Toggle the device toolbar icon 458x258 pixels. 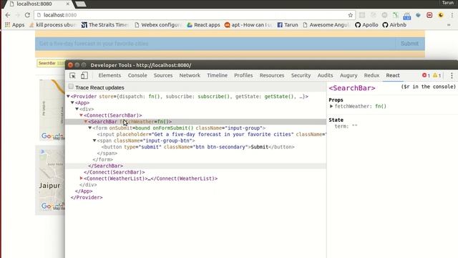click(84, 75)
